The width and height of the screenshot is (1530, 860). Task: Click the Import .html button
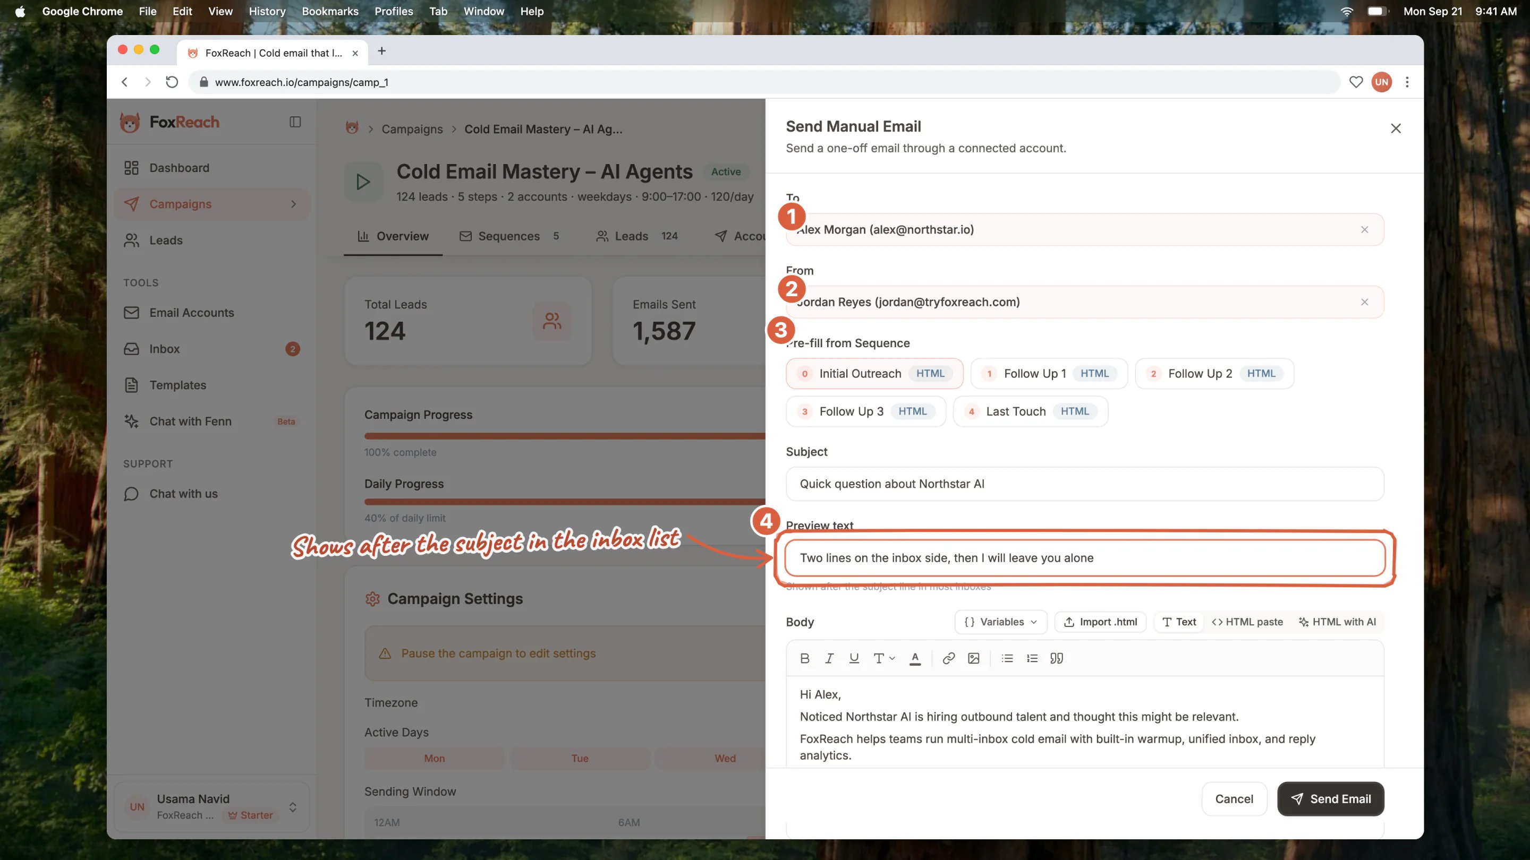1100,622
